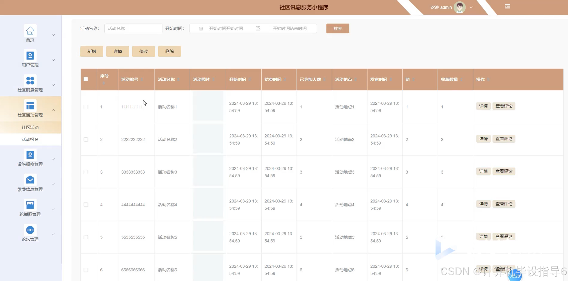The image size is (568, 281).
Task: Expand the 首页 menu chevron
Action: tap(53, 35)
